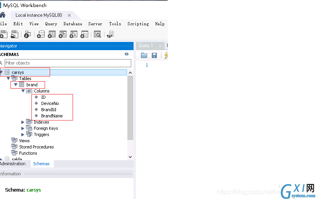The height and width of the screenshot is (199, 318).
Task: Click the scroll down arrow in schema tree
Action: coord(130,157)
